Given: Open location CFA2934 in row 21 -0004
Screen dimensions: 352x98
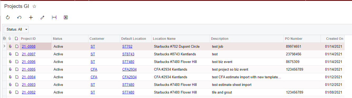Looking at the screenshot, I should (129, 77).
